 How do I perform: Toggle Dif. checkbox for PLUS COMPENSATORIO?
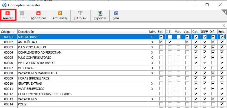pyautogui.click(x=213, y=58)
